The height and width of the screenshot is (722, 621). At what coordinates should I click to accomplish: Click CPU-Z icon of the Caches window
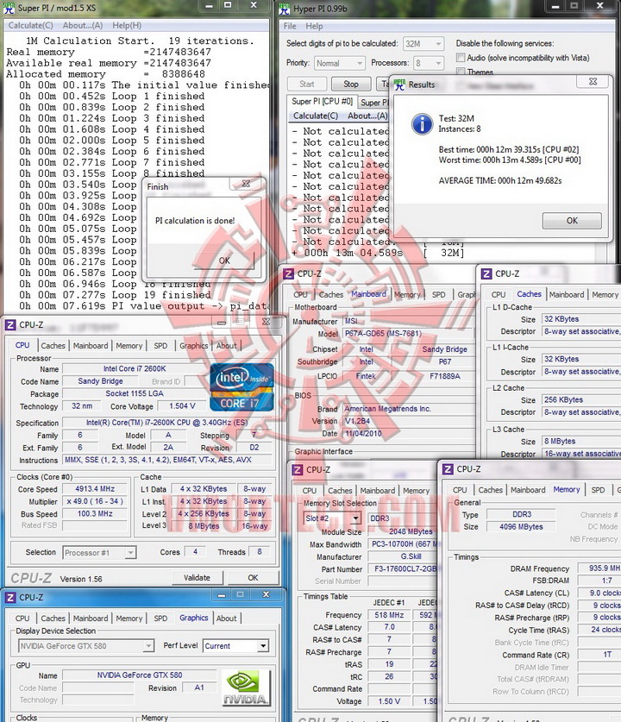click(486, 273)
